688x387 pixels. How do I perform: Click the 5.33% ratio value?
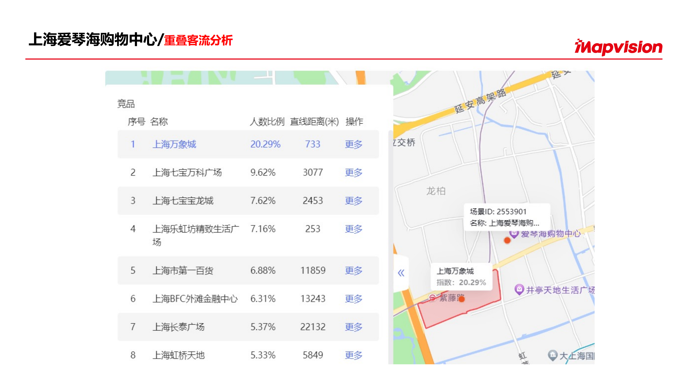click(x=263, y=355)
